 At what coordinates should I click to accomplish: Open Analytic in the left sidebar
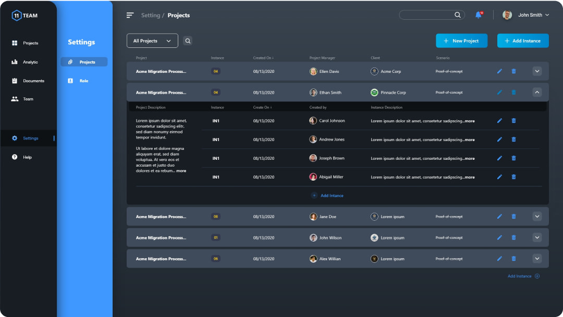click(x=30, y=62)
